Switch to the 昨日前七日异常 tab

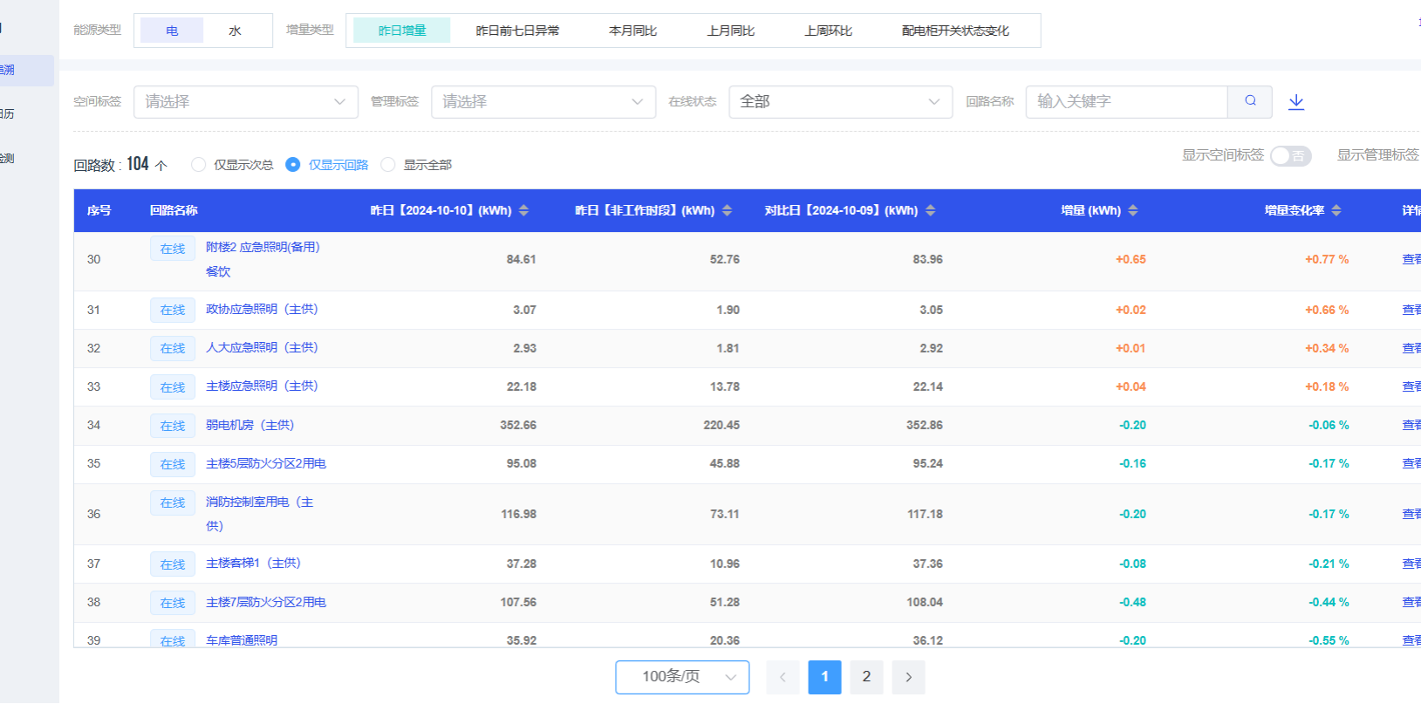coord(517,31)
